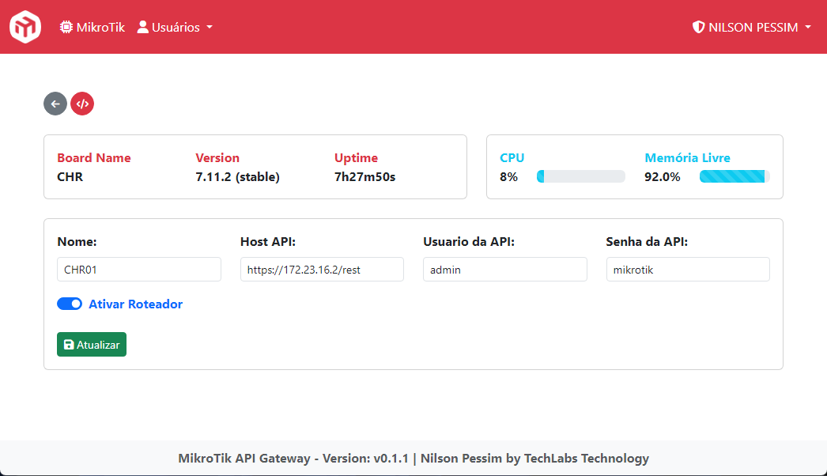Screen dimensions: 827x476
Task: Open the red code view button
Action: (x=82, y=104)
